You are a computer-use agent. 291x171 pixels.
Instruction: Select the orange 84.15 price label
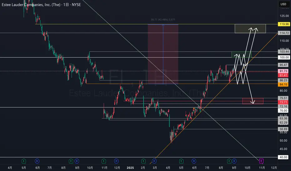283,85
